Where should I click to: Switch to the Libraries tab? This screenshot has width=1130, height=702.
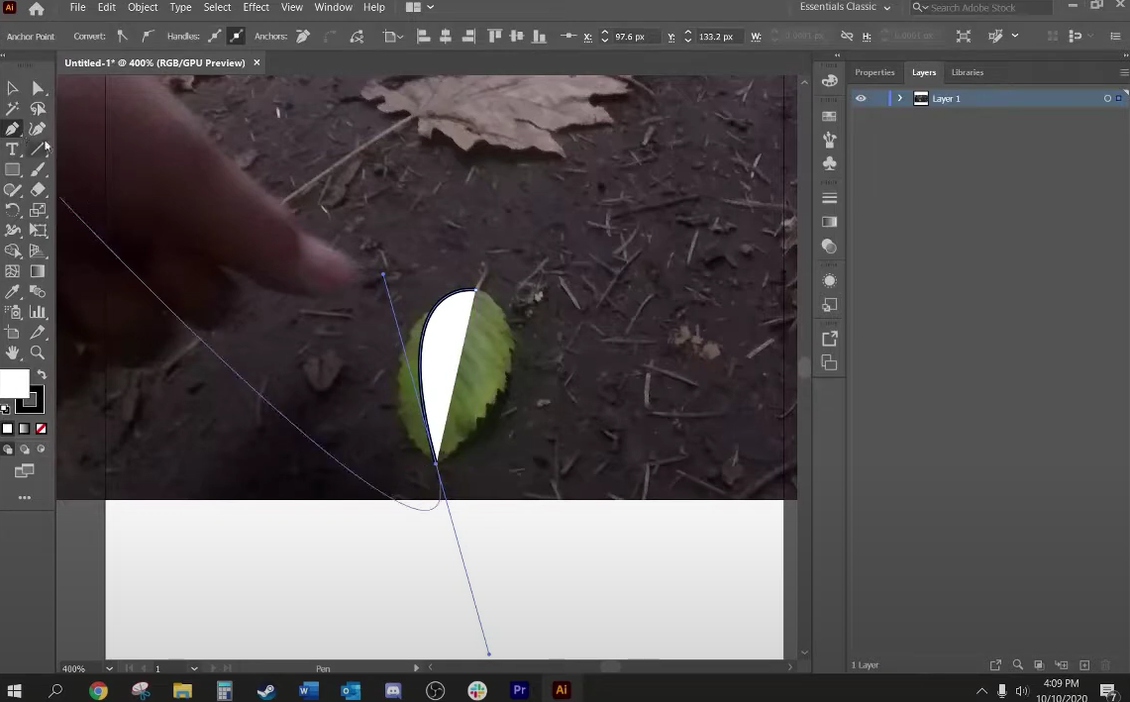coord(967,72)
